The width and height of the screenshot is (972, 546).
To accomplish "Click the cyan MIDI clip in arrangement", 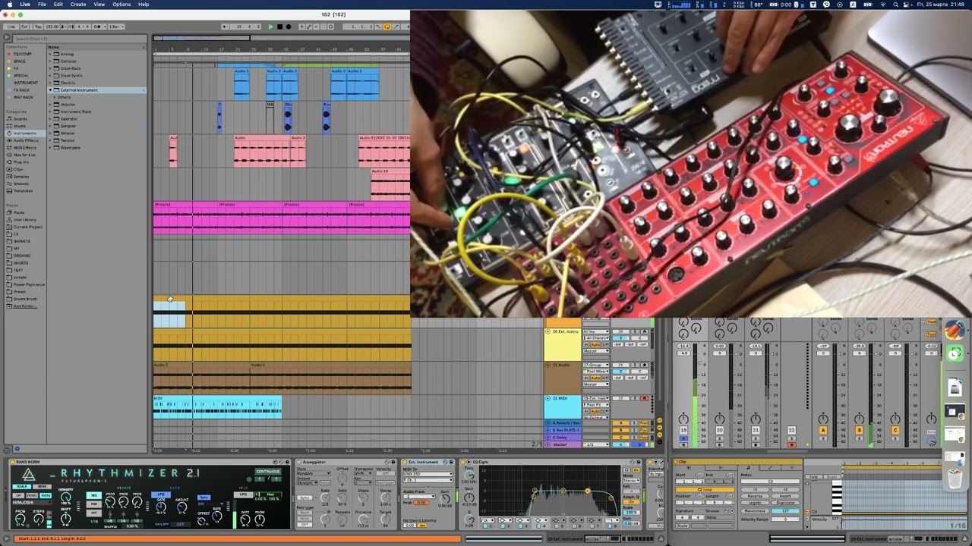I will pyautogui.click(x=217, y=406).
